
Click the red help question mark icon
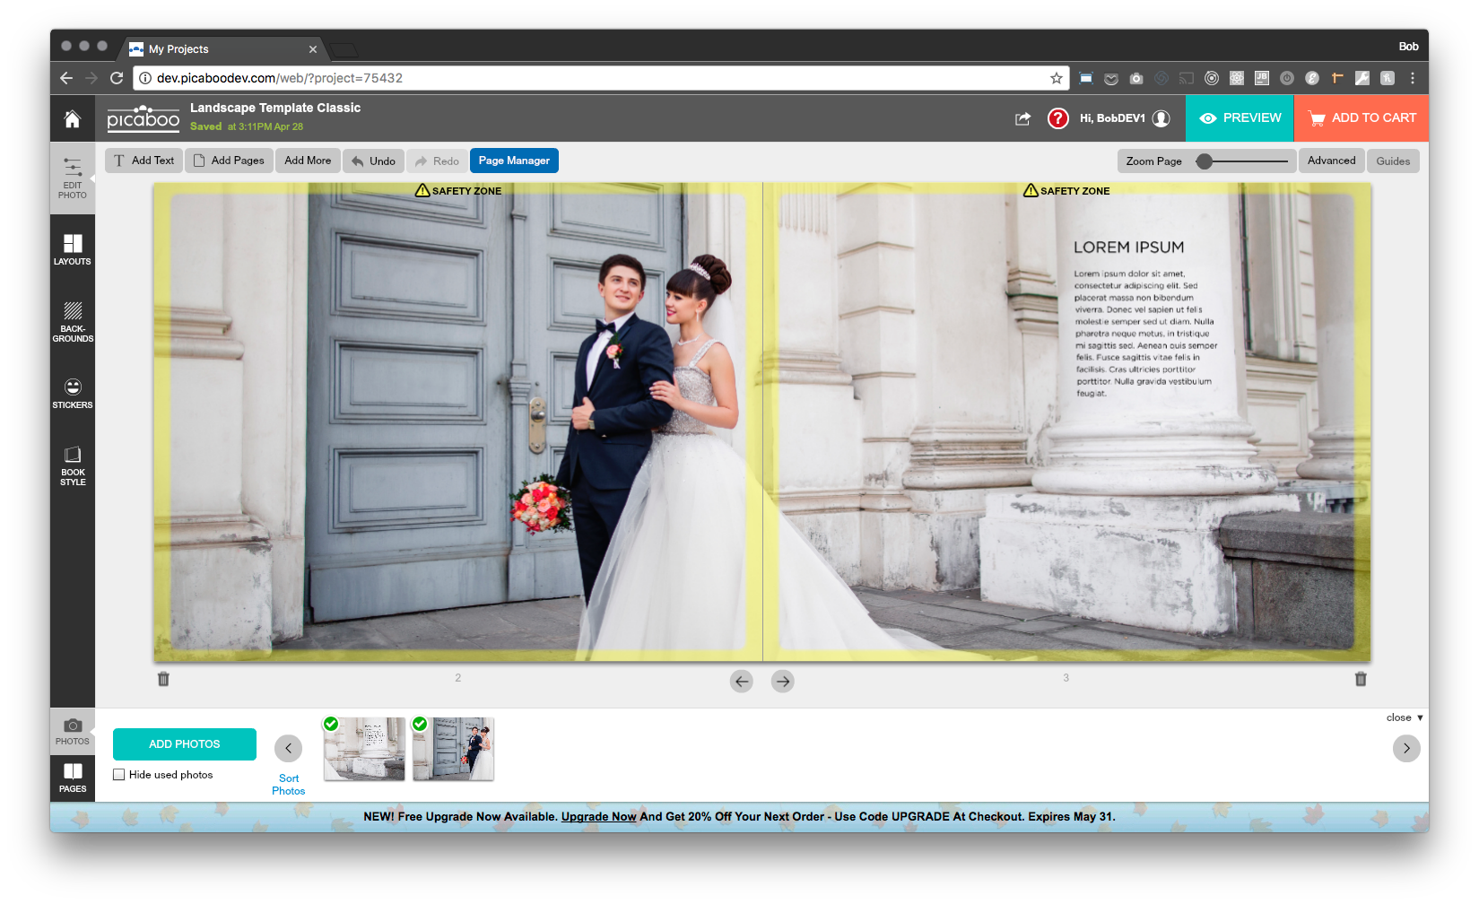[1058, 118]
